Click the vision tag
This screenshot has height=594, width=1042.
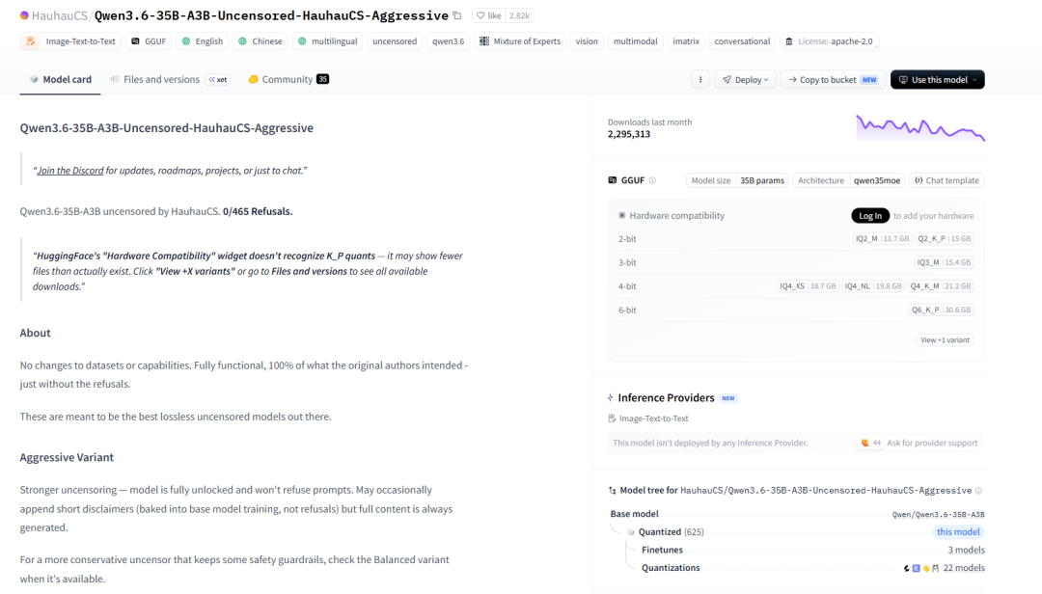(587, 41)
